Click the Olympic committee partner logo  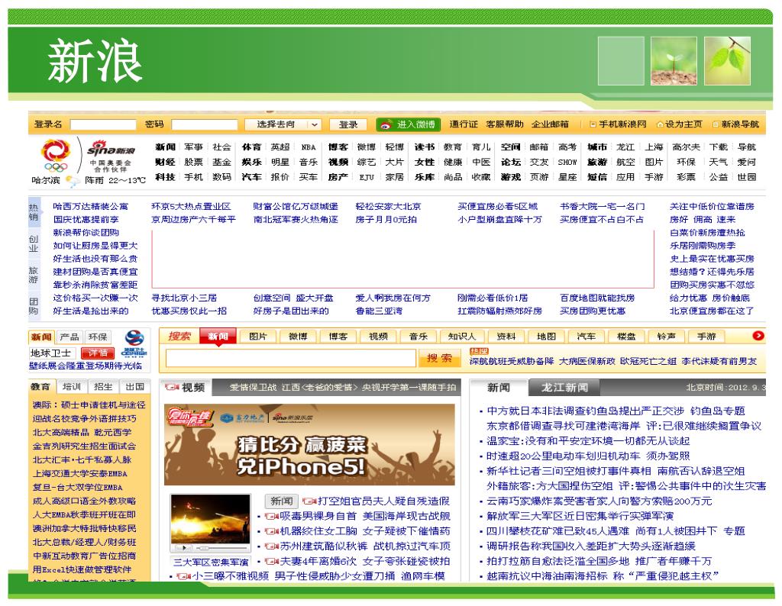(56, 156)
